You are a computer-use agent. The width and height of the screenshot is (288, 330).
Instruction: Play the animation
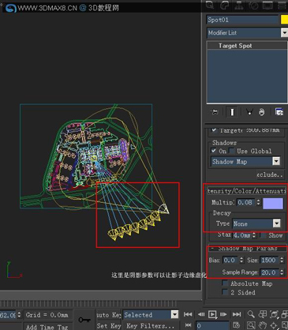click(x=212, y=314)
